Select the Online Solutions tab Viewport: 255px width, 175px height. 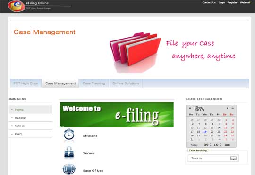[126, 83]
